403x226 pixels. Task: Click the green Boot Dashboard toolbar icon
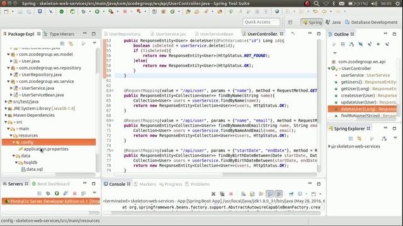pos(62,11)
